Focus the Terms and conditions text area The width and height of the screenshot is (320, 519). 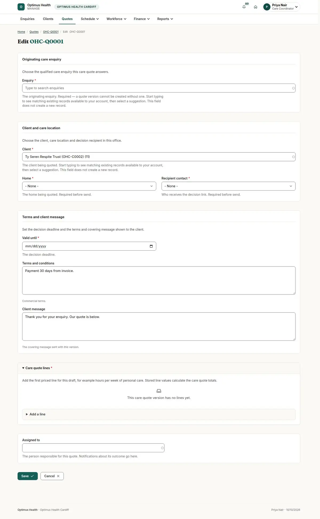[159, 280]
